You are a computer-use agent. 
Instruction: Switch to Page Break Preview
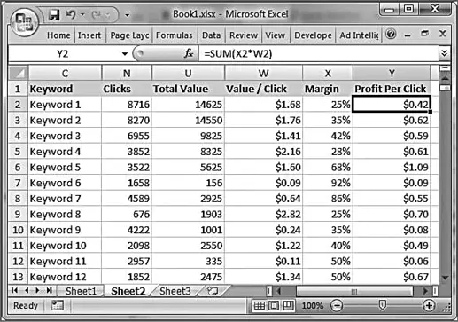pos(288,305)
